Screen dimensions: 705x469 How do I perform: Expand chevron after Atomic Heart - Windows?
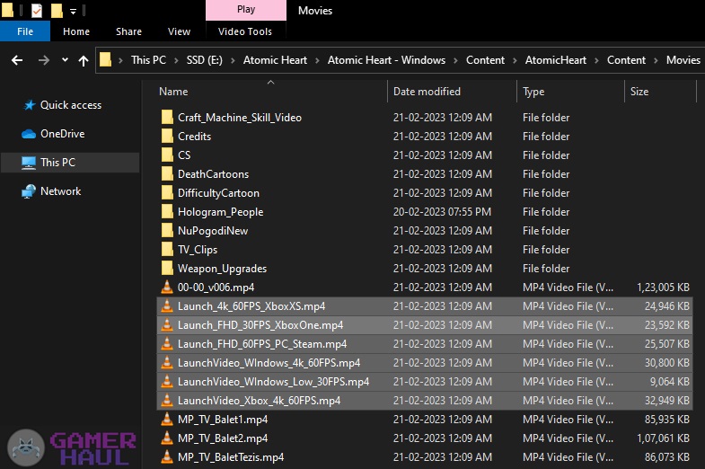456,61
